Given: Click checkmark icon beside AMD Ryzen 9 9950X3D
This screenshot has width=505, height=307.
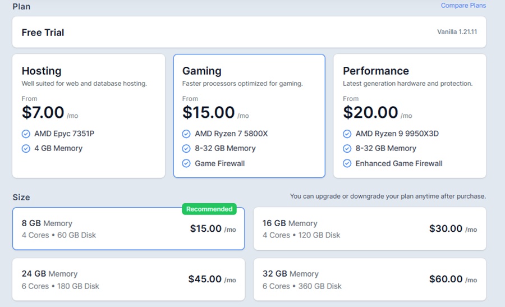Looking at the screenshot, I should pyautogui.click(x=347, y=134).
